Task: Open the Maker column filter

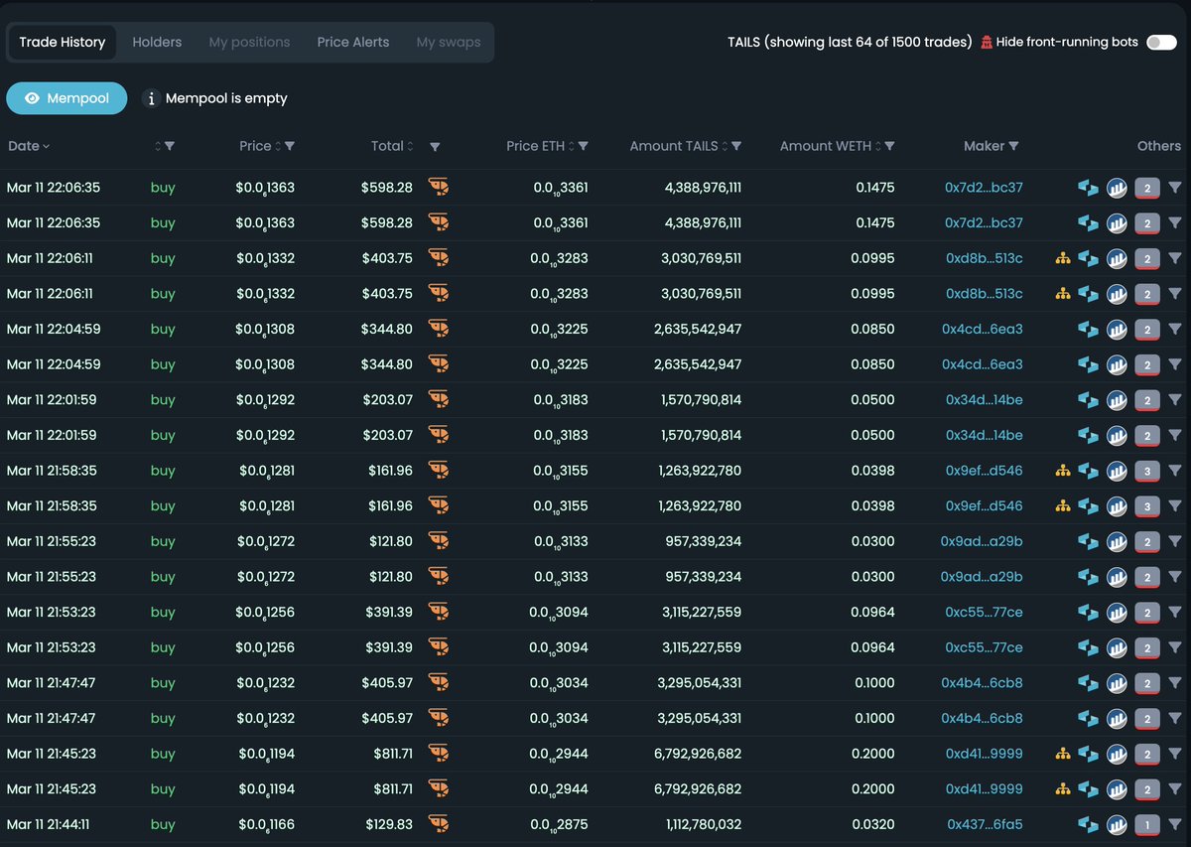Action: pos(1013,146)
